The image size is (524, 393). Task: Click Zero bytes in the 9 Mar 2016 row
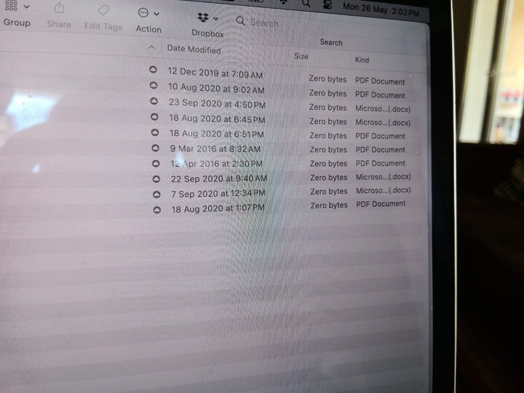(x=328, y=149)
